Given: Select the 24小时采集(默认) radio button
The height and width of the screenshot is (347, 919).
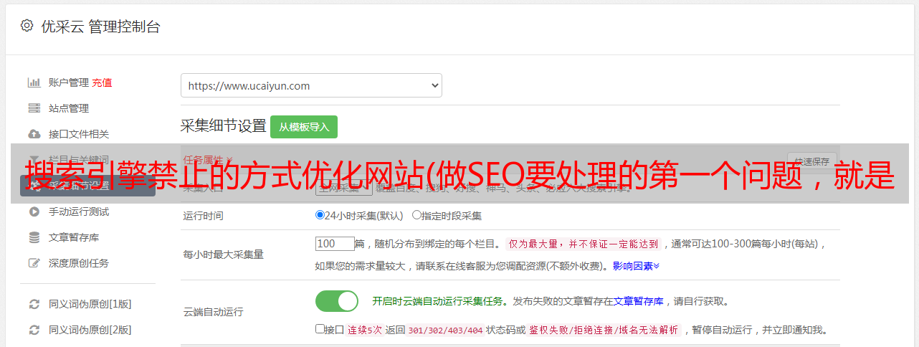Looking at the screenshot, I should (x=320, y=214).
